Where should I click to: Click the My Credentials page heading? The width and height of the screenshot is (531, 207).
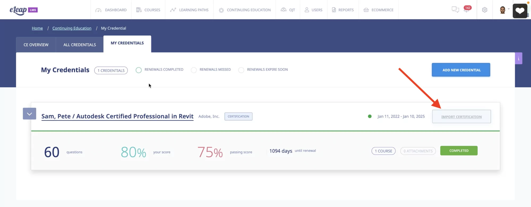click(x=65, y=70)
